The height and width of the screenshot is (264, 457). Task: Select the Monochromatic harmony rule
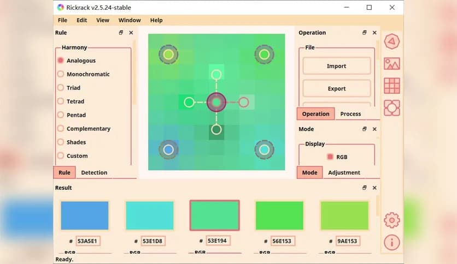point(88,74)
